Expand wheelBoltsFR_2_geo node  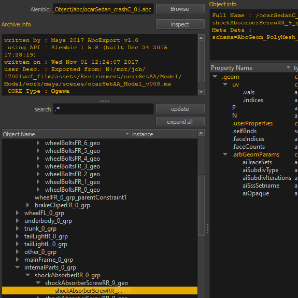38,174
